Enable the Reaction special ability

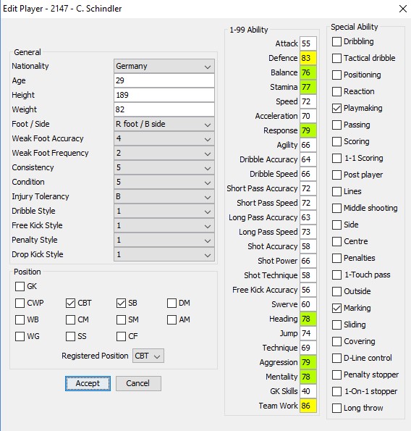pos(336,91)
